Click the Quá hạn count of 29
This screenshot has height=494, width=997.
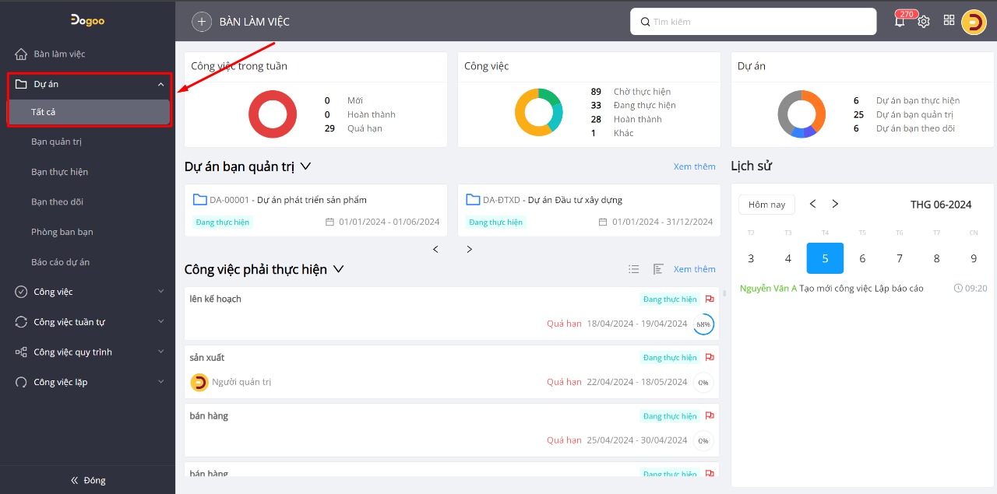(329, 128)
